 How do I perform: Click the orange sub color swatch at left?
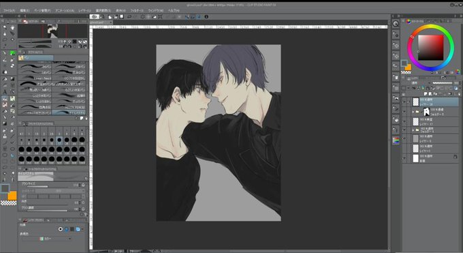[12, 196]
